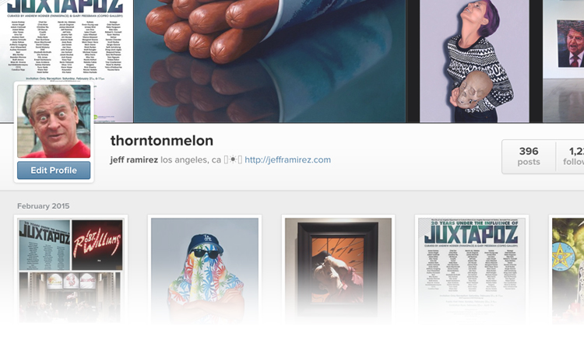The image size is (584, 340).
Task: Click the jeff ramirez name in bio
Action: [134, 160]
